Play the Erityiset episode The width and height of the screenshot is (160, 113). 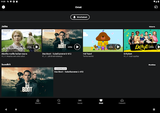[158, 47]
